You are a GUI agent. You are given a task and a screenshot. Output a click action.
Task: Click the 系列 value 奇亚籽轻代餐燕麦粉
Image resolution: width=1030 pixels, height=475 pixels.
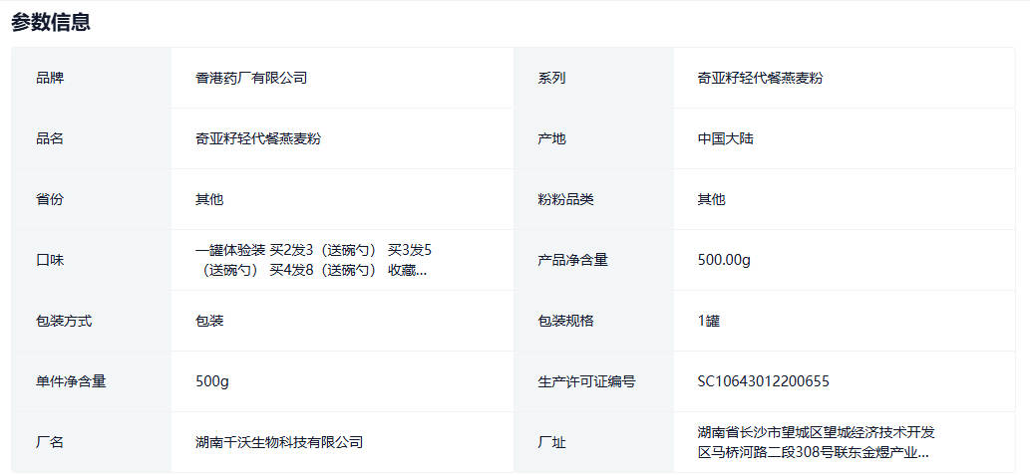tap(760, 78)
